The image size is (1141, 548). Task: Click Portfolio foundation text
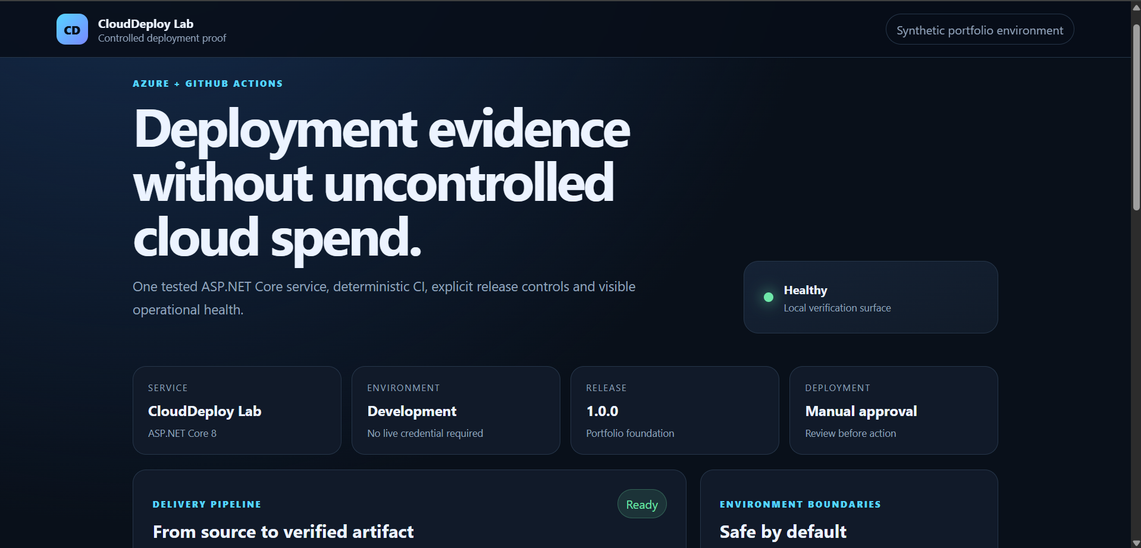[630, 433]
